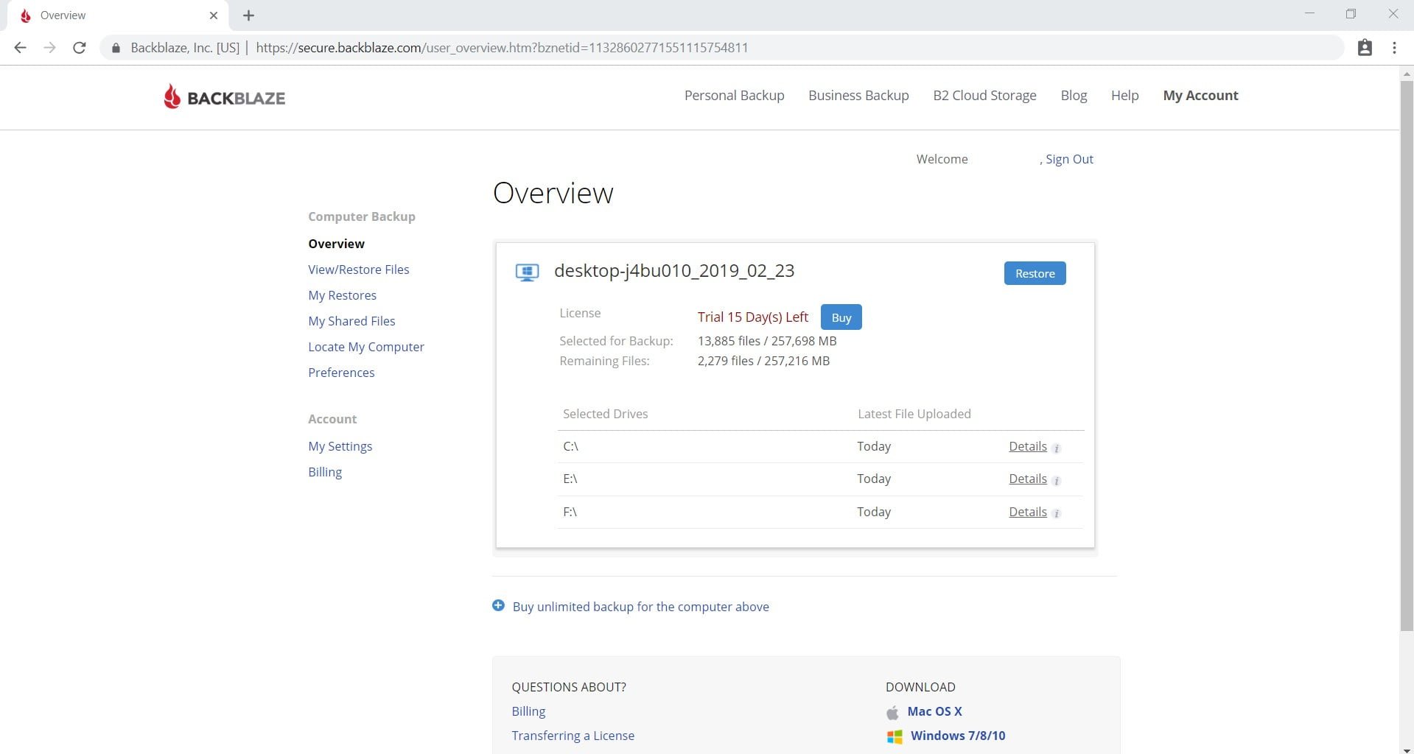Open My Restores in the sidebar
The height and width of the screenshot is (754, 1414).
click(x=342, y=295)
